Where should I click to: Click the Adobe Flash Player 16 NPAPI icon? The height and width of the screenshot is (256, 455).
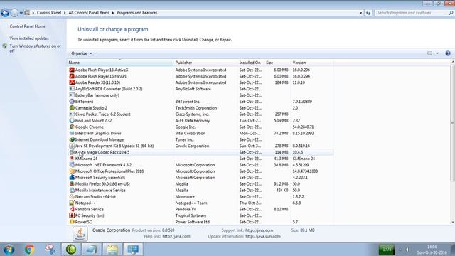click(x=72, y=76)
